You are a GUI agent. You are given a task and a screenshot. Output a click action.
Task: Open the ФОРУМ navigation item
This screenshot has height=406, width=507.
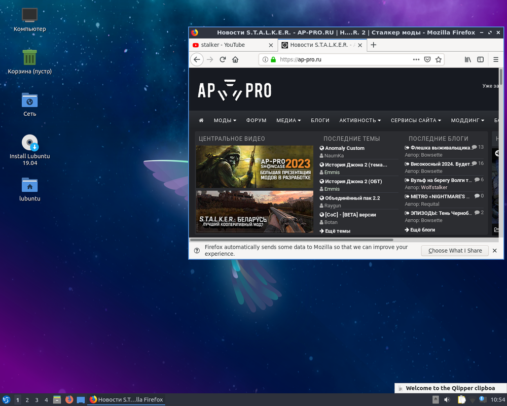coord(256,120)
